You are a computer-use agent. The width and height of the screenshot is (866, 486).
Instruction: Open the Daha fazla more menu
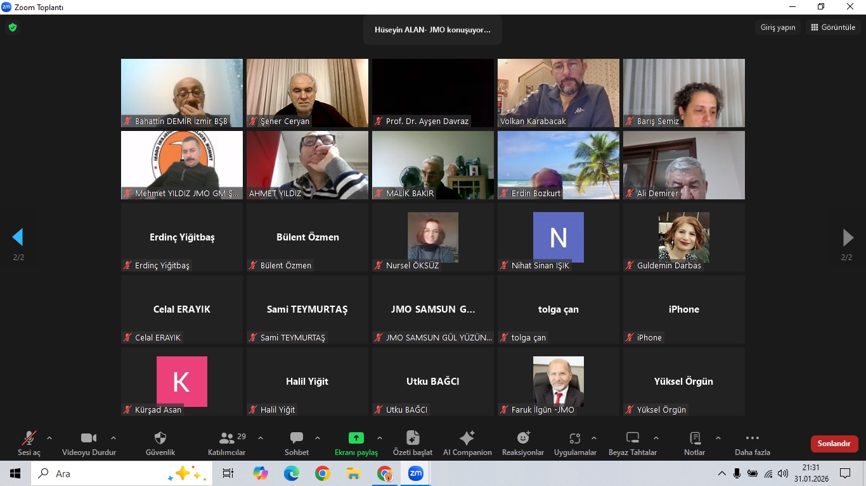coord(752,439)
